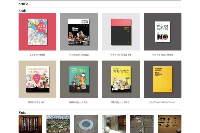Click the 디자이너의 디자인경영 book cover
The height and width of the screenshot is (133, 200).
[79, 32]
